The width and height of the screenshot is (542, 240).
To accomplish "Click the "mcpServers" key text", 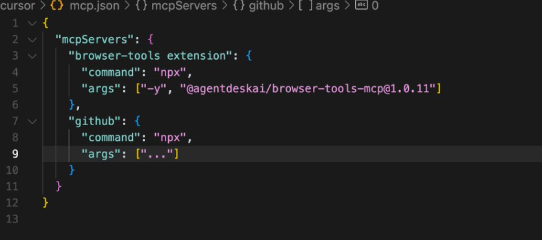I will (x=95, y=40).
